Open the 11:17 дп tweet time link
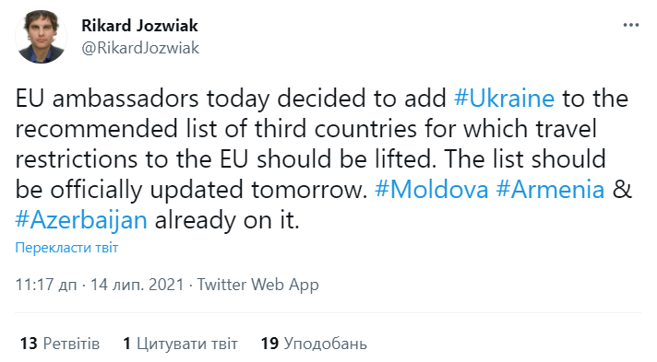Screen dimensions: 657x362 pos(46,285)
